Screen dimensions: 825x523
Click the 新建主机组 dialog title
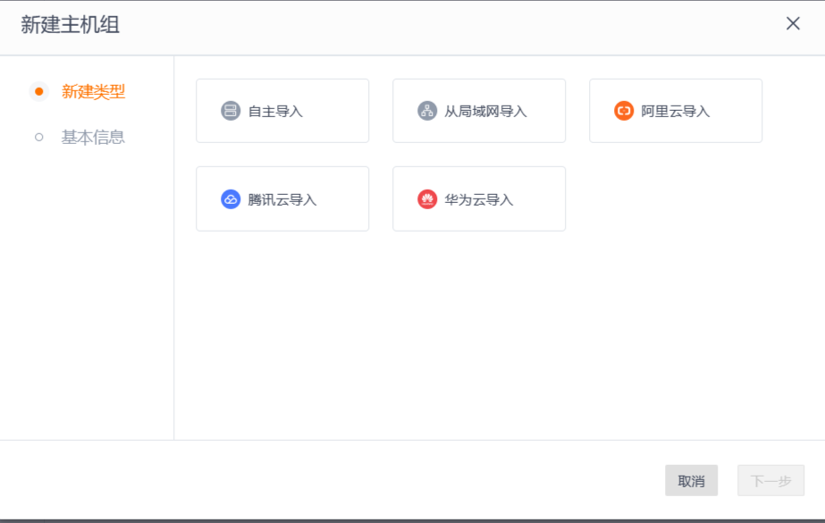coord(71,25)
